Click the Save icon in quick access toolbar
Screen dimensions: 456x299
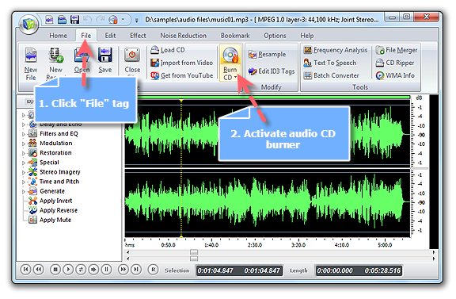pyautogui.click(x=74, y=20)
